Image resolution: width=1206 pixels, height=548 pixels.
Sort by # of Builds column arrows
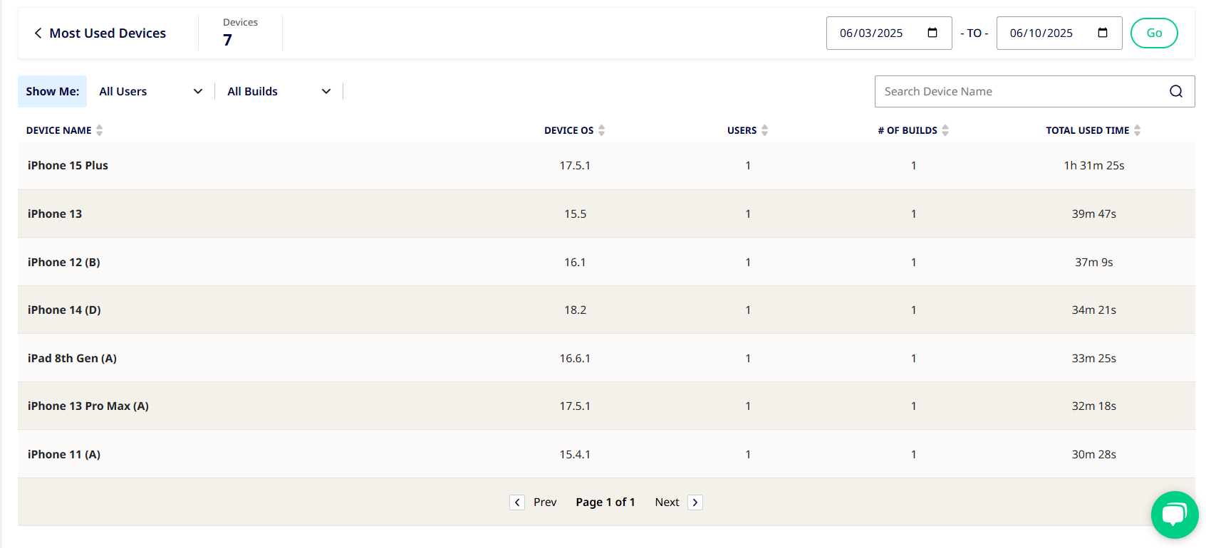coord(945,130)
